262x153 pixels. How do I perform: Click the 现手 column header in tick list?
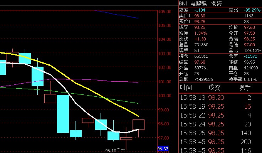click(245, 87)
